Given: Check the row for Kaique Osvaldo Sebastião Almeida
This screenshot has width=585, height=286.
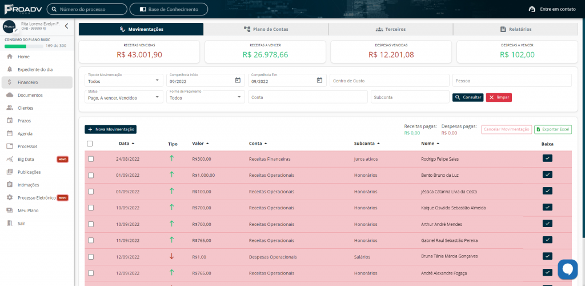Looking at the screenshot, I should click(91, 208).
